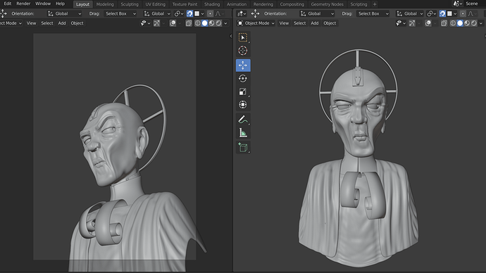Viewport: 486px width, 273px height.
Task: Switch the right viewport to rendered shading
Action: click(474, 23)
